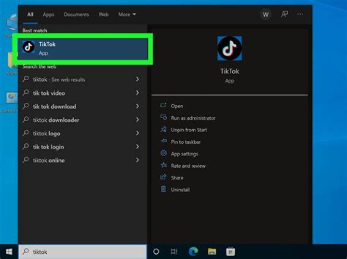The image size is (347, 259).
Task: Select 'tik tok video' suggestion text
Action: pos(49,93)
